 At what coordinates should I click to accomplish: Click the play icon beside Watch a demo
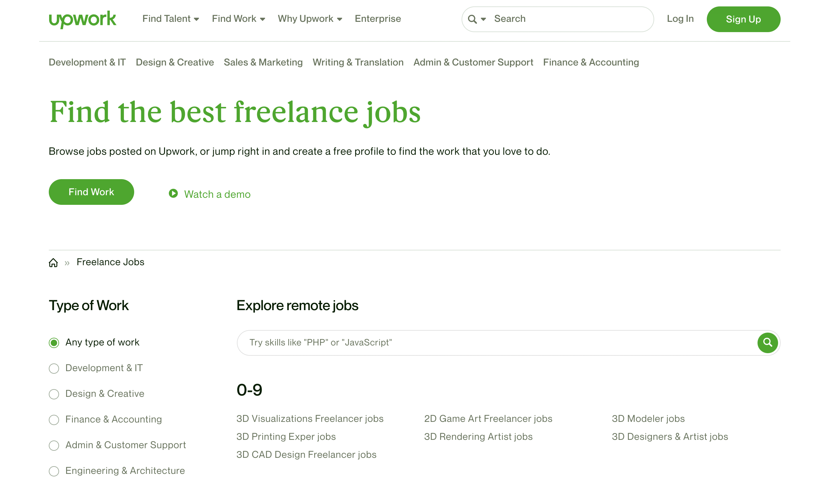[173, 194]
